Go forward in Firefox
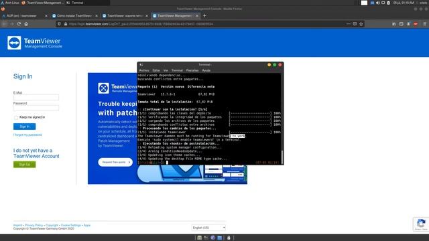Image resolution: width=429 pixels, height=241 pixels. [12, 24]
